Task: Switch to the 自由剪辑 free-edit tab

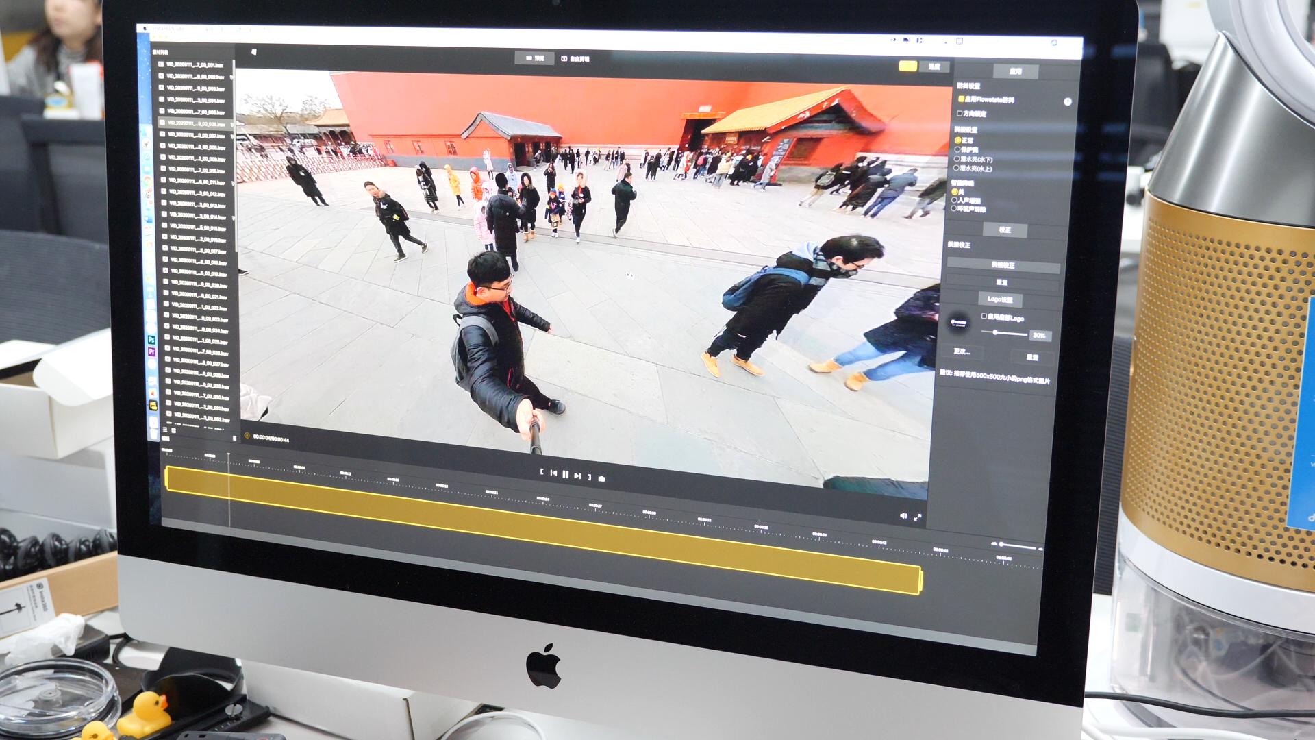Action: tap(575, 59)
